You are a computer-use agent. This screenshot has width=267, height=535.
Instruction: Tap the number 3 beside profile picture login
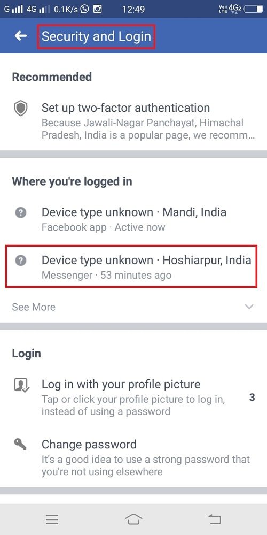252,397
